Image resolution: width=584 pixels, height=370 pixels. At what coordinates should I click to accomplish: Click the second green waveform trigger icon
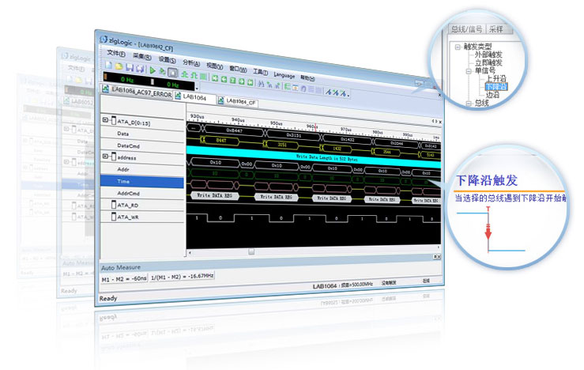click(194, 75)
